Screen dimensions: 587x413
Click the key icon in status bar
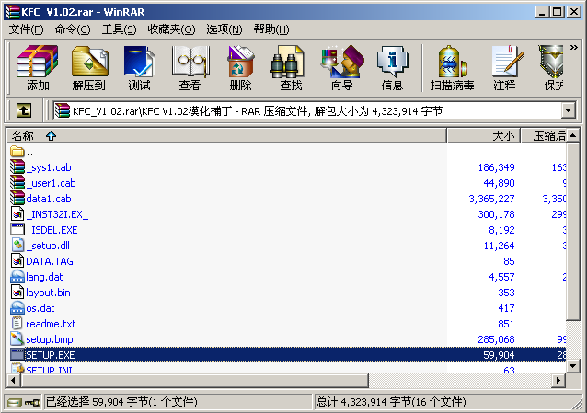tap(32, 403)
